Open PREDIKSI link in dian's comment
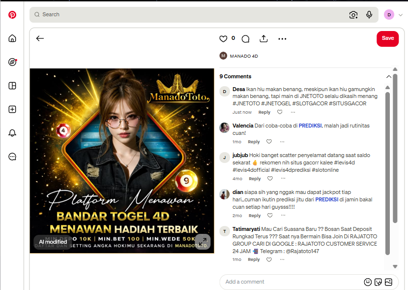 (327, 199)
